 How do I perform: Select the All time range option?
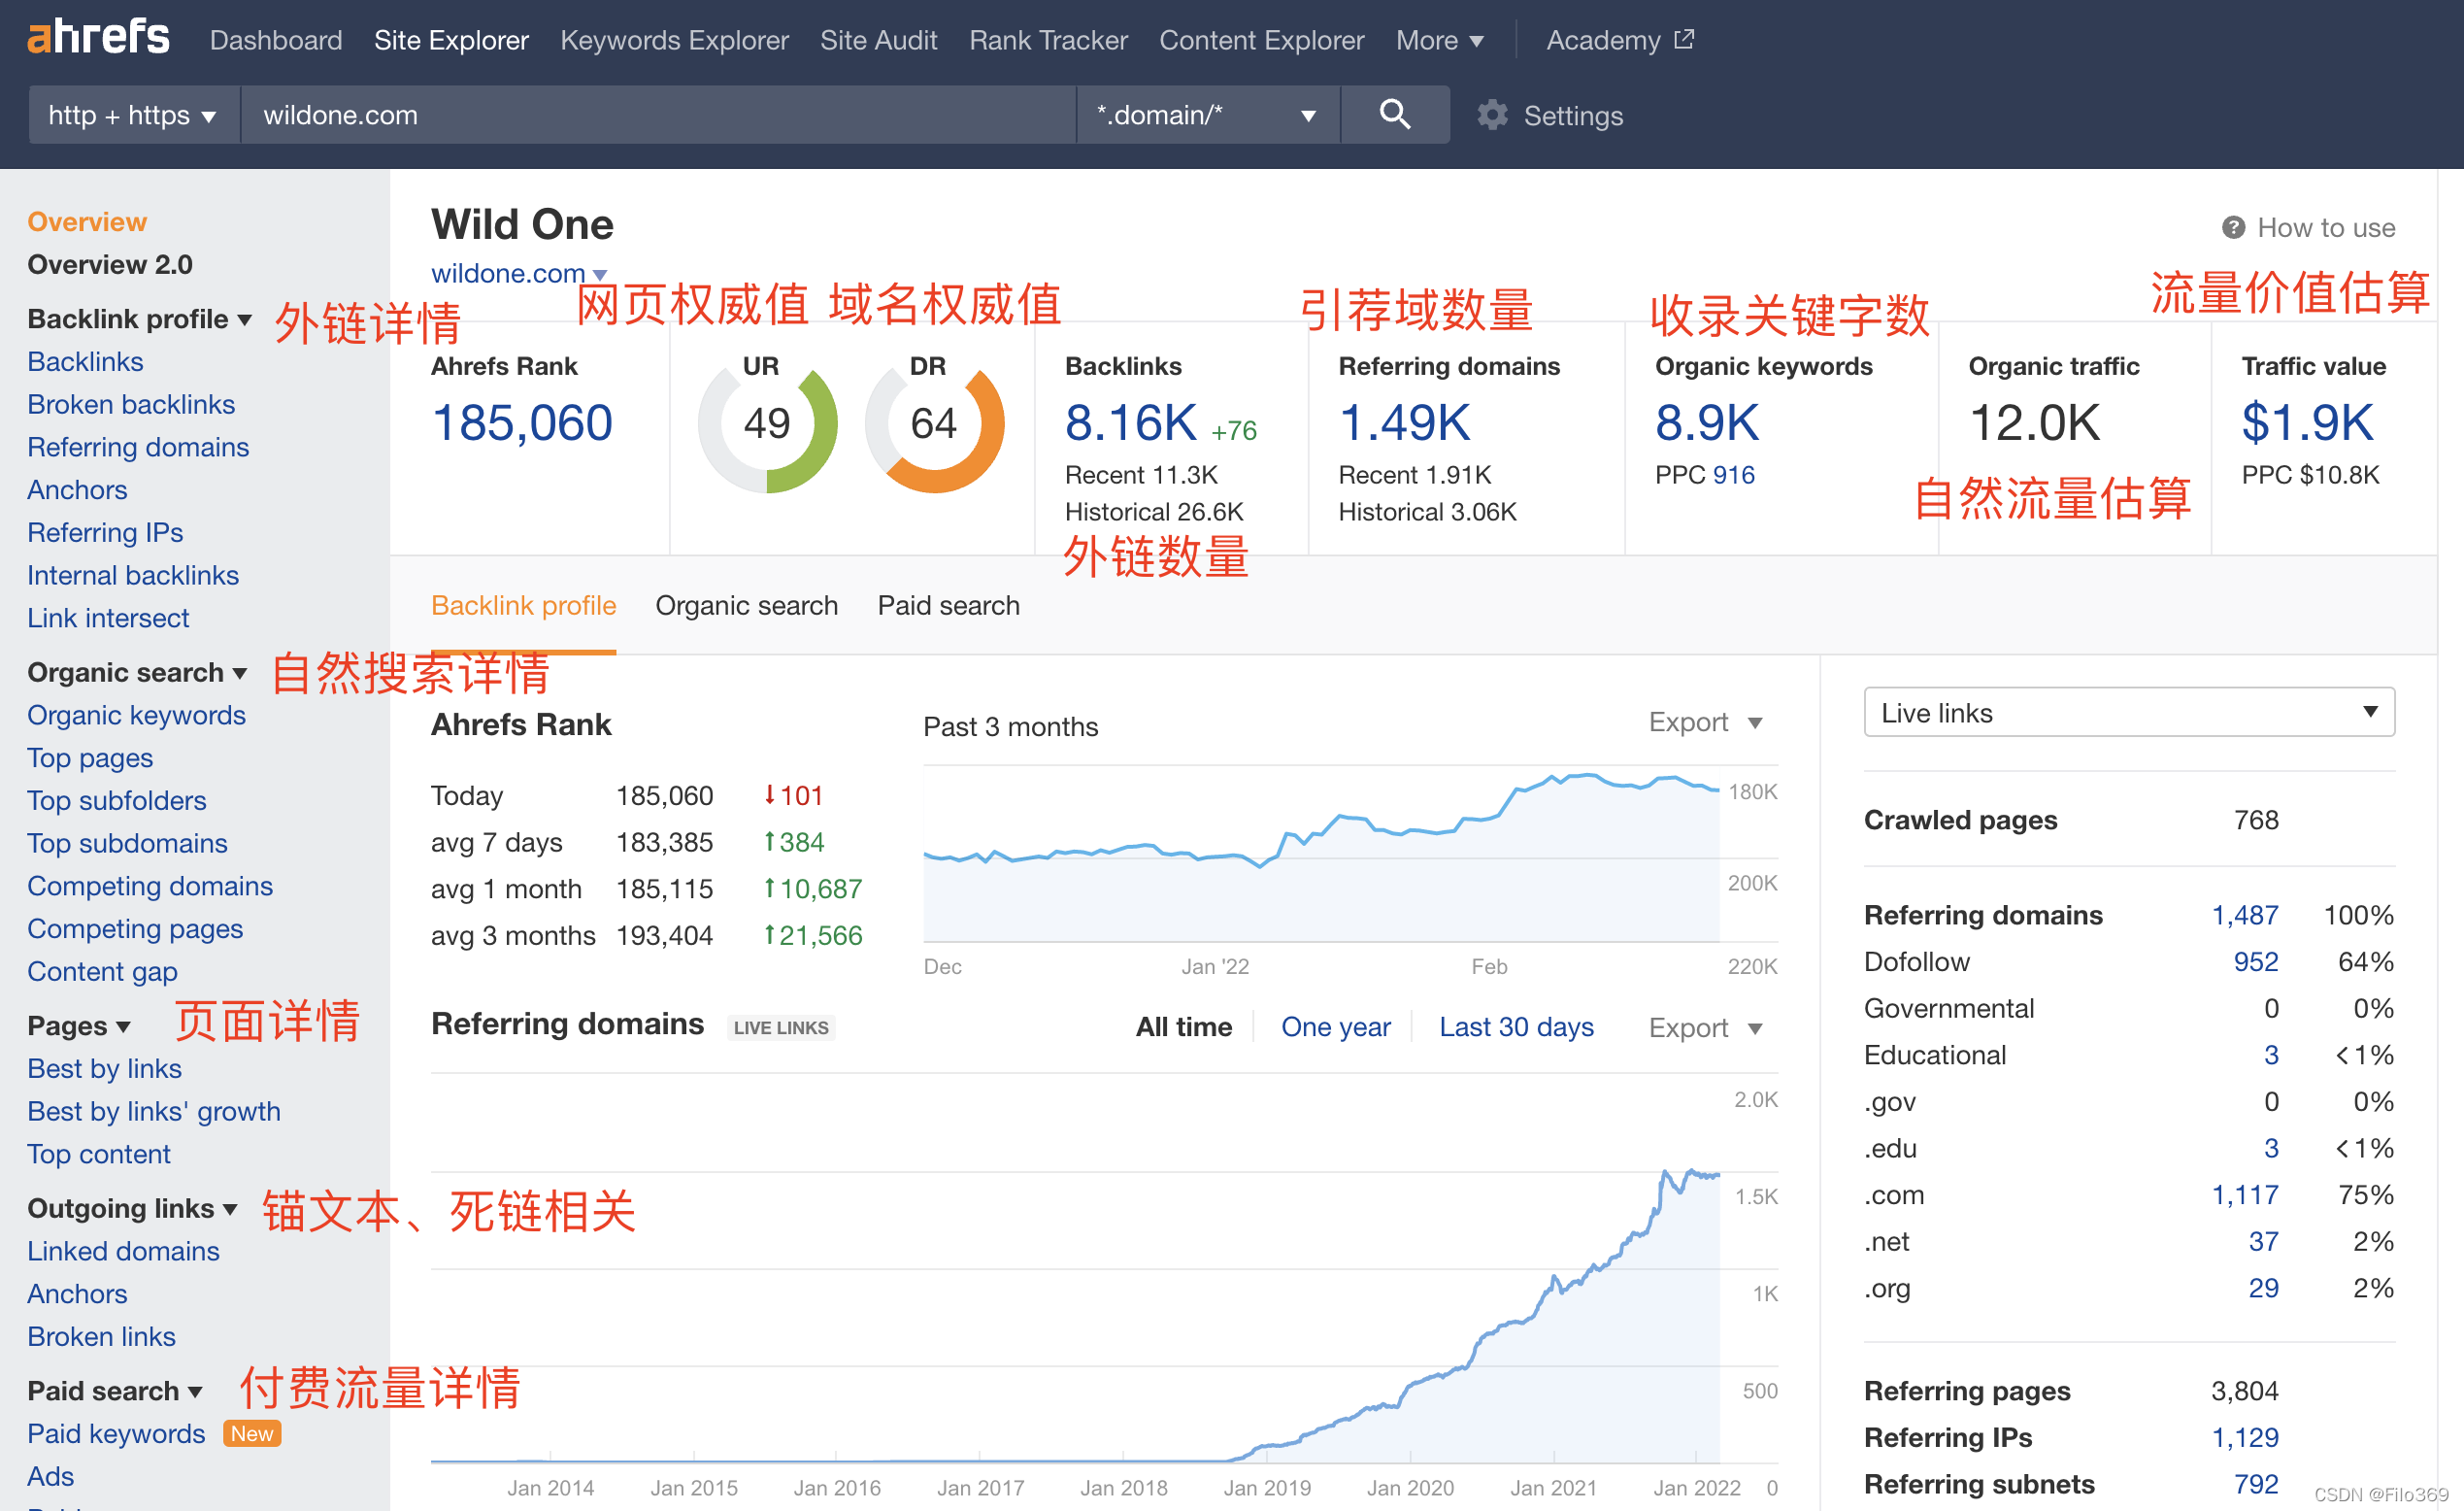click(x=1183, y=1027)
